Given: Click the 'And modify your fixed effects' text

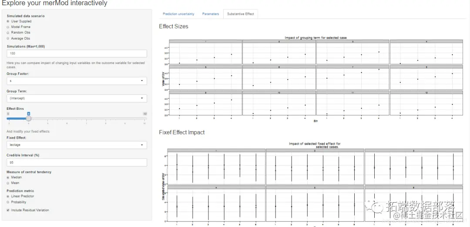Looking at the screenshot, I should (28, 132).
